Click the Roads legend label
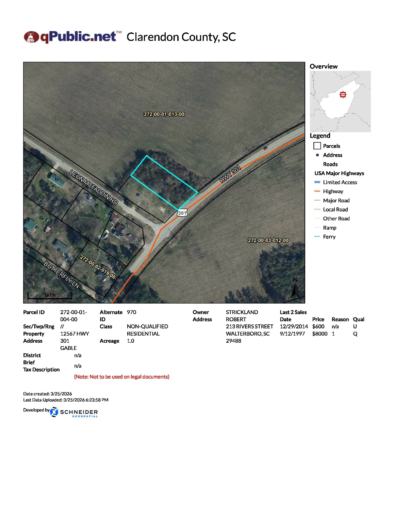Image resolution: width=394 pixels, height=511 pixels. coord(330,164)
